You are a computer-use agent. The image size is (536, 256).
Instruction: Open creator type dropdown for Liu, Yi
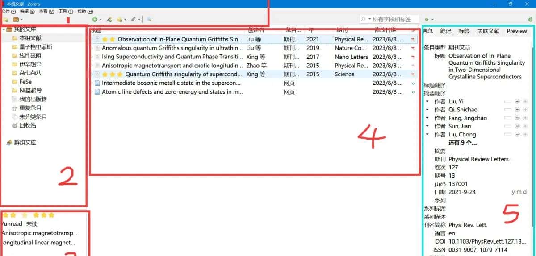pyautogui.click(x=427, y=102)
